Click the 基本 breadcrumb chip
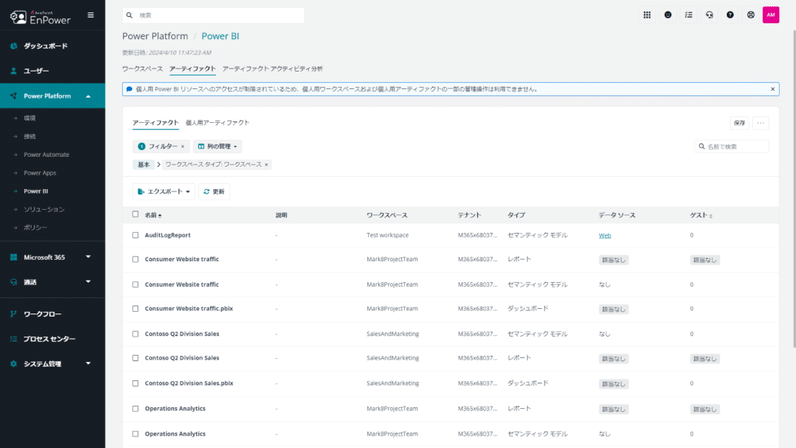Screen dimensions: 796x448 point(144,164)
